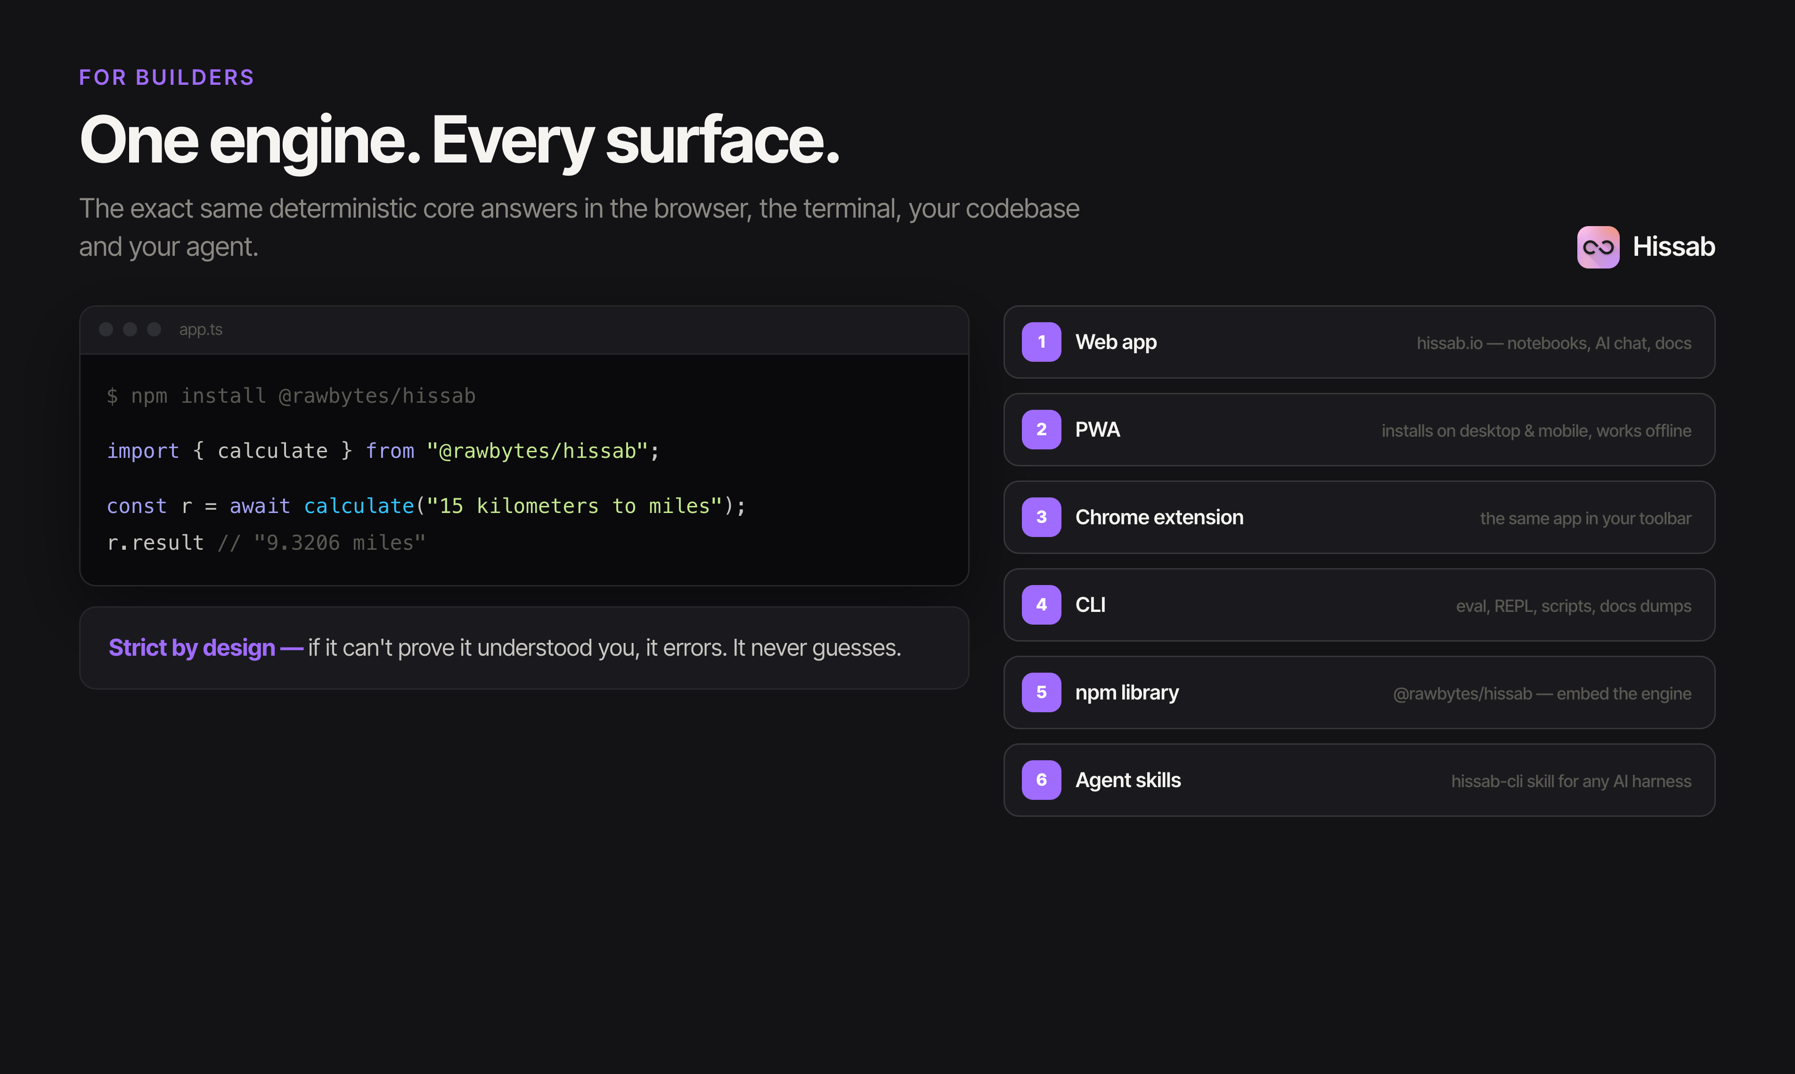Select the purple number 5 badge
This screenshot has width=1795, height=1074.
(x=1042, y=692)
